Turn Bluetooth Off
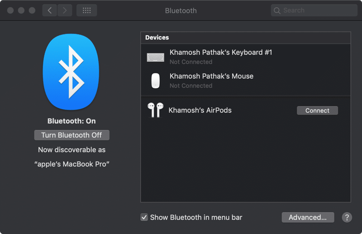The image size is (362, 234). pyautogui.click(x=71, y=135)
